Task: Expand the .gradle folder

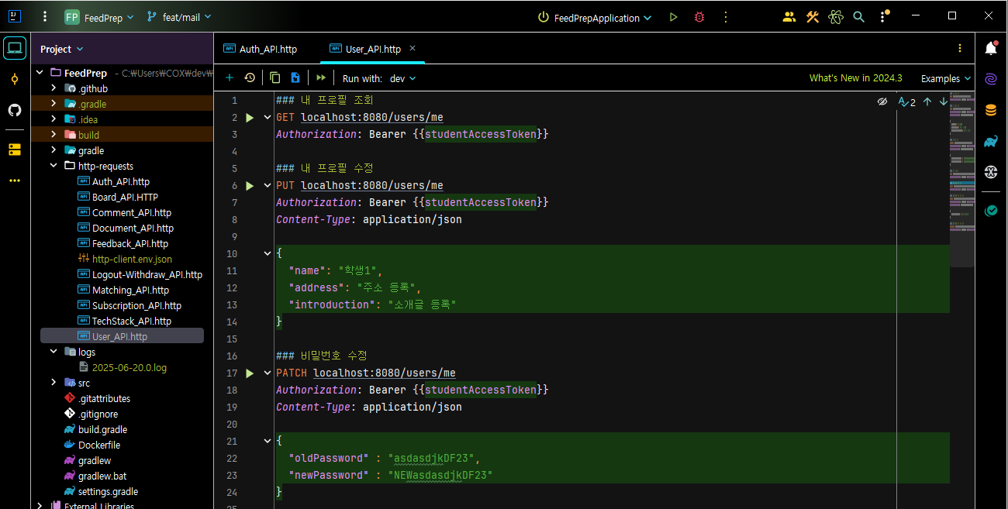Action: 54,104
